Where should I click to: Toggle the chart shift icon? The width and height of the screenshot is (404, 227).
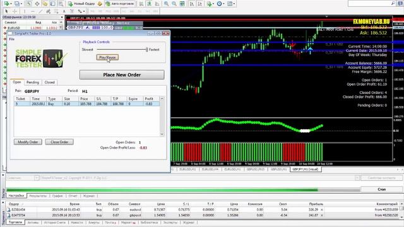coord(199,4)
